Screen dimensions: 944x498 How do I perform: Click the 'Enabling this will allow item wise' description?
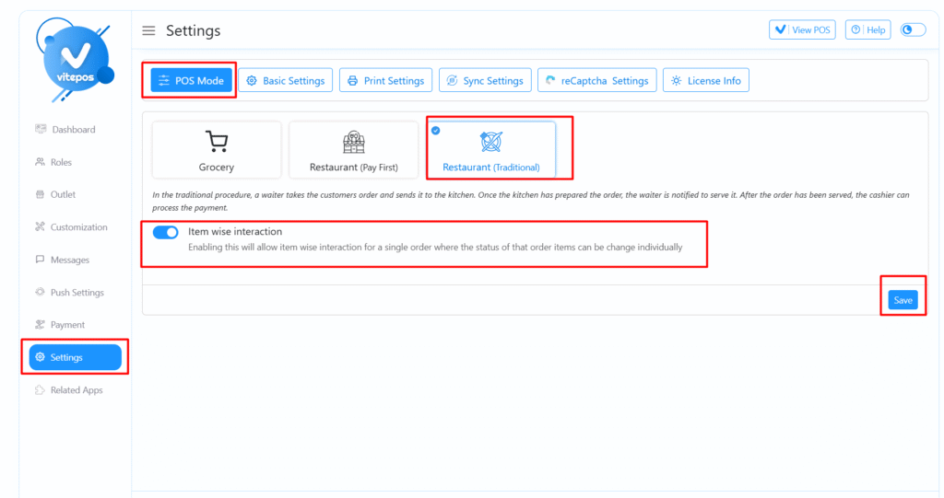click(x=435, y=248)
